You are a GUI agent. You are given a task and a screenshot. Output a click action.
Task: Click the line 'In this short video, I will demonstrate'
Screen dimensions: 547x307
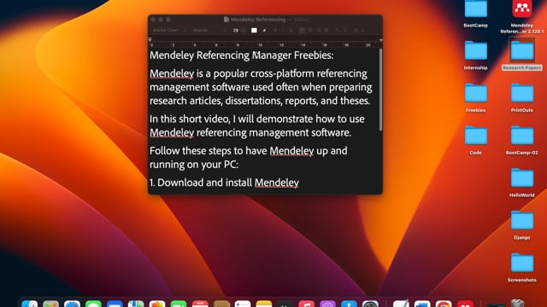point(257,119)
